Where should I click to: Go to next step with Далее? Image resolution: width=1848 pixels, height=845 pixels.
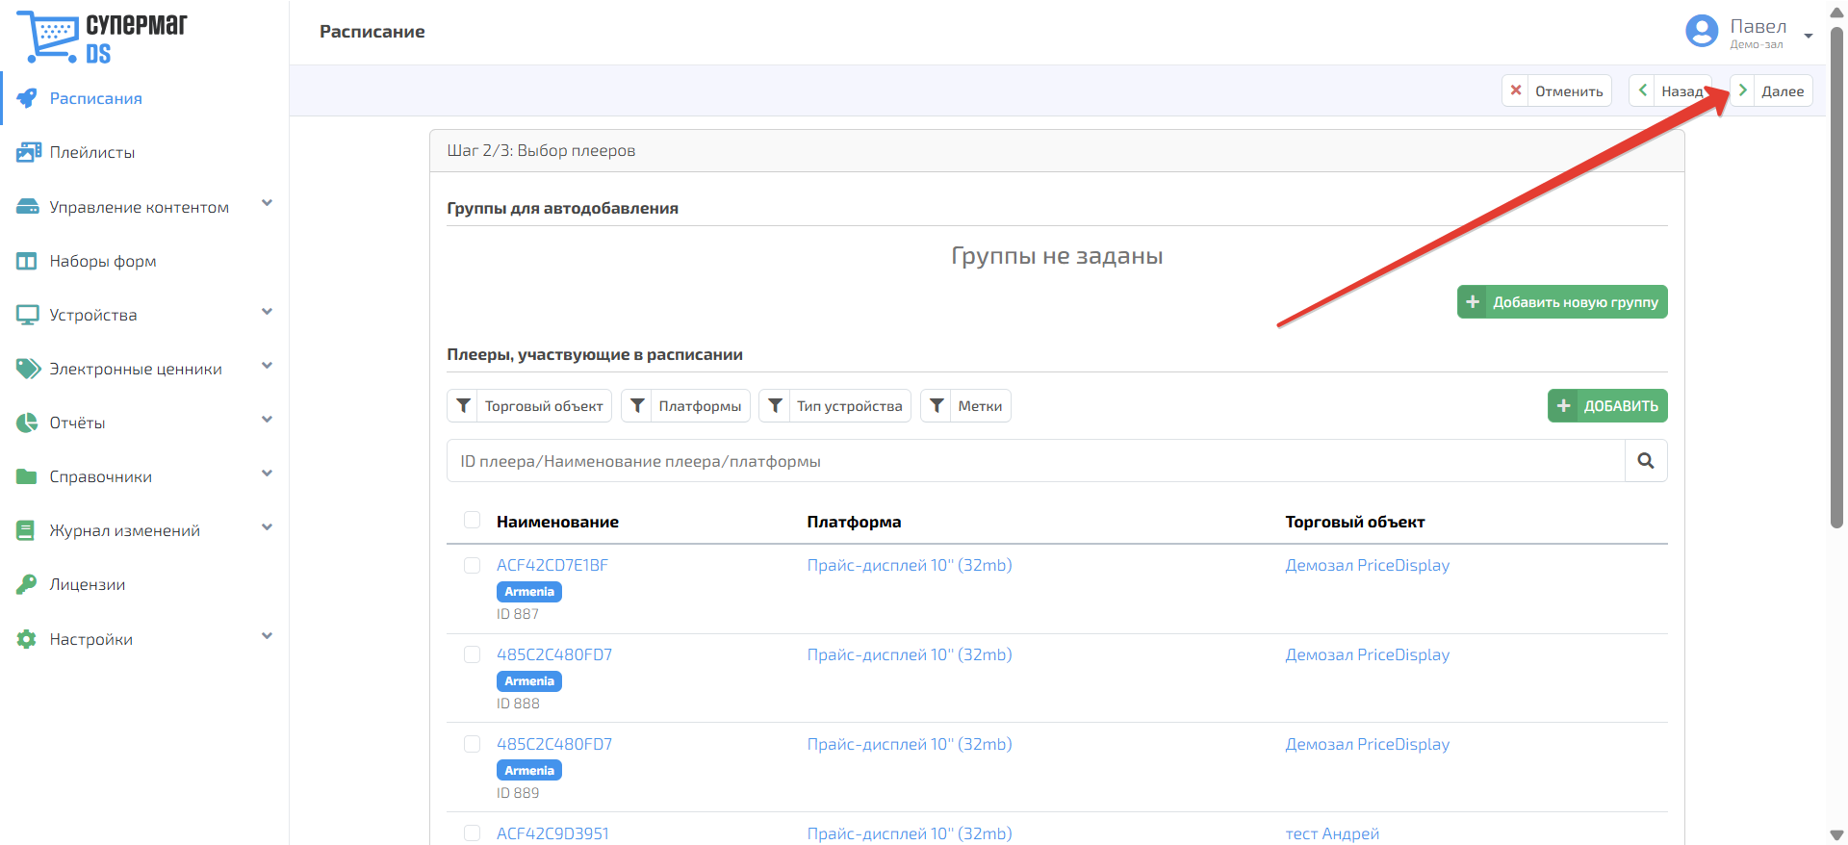(1771, 90)
